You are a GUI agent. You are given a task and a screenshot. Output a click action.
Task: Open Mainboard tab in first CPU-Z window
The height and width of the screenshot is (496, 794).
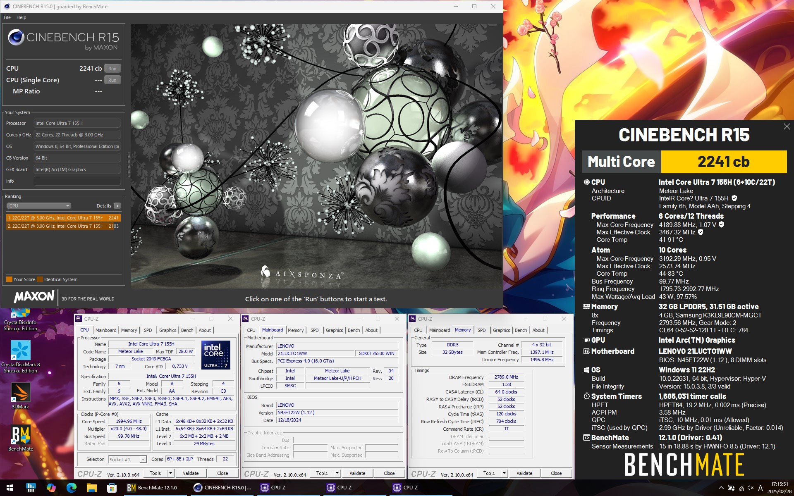(x=106, y=330)
